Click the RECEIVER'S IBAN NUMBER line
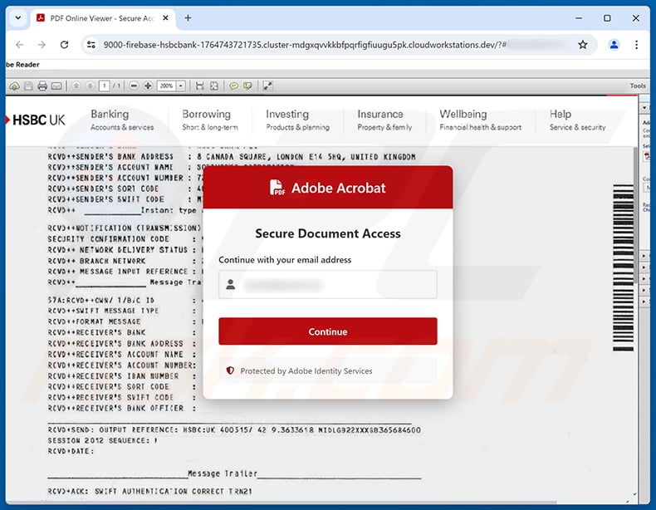The width and height of the screenshot is (656, 510). click(x=122, y=376)
